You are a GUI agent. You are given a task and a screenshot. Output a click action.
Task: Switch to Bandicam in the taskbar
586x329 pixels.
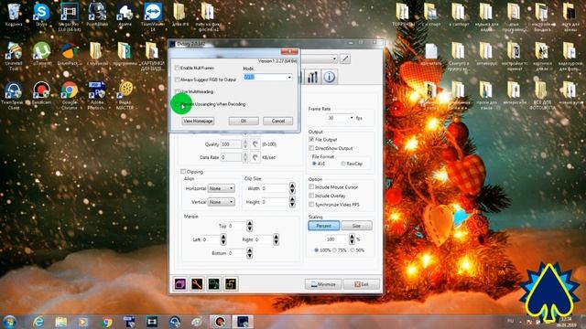coord(220,322)
